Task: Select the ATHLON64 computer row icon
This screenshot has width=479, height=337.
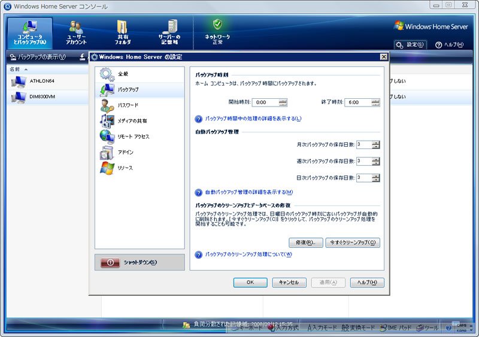Action: (19, 81)
